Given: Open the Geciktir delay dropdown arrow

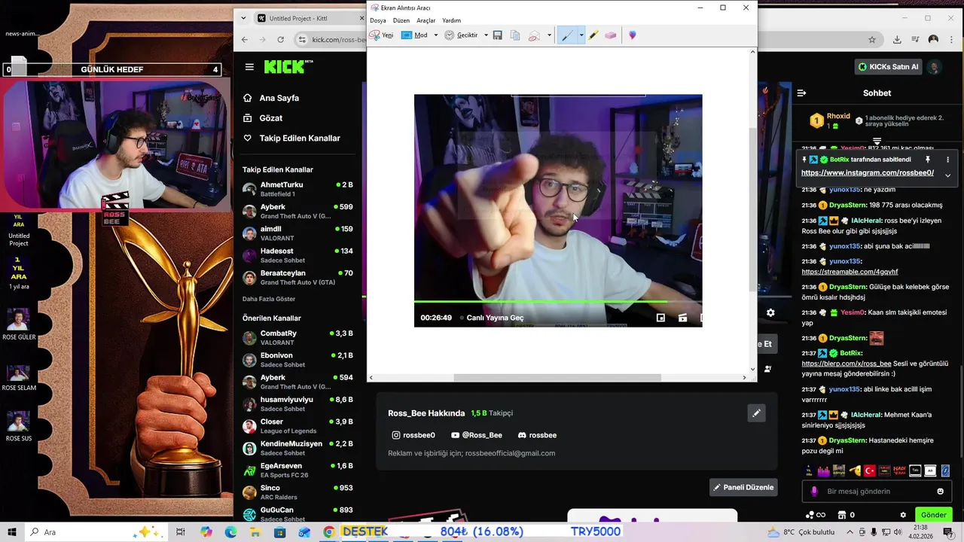Looking at the screenshot, I should pyautogui.click(x=486, y=35).
